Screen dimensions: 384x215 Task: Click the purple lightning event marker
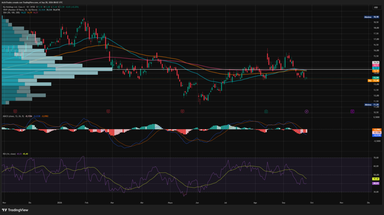[x=306, y=112]
